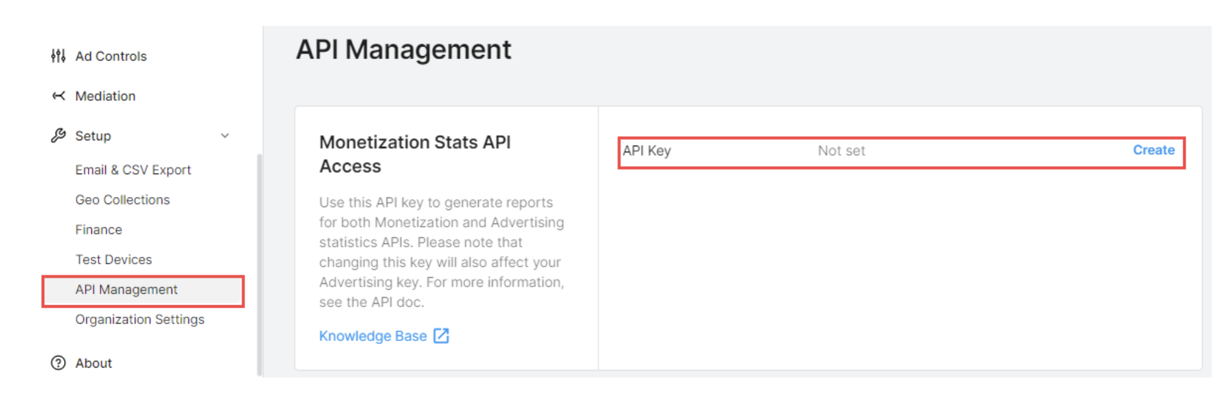Click the Setup wrench icon
This screenshot has height=405, width=1228.
[58, 135]
